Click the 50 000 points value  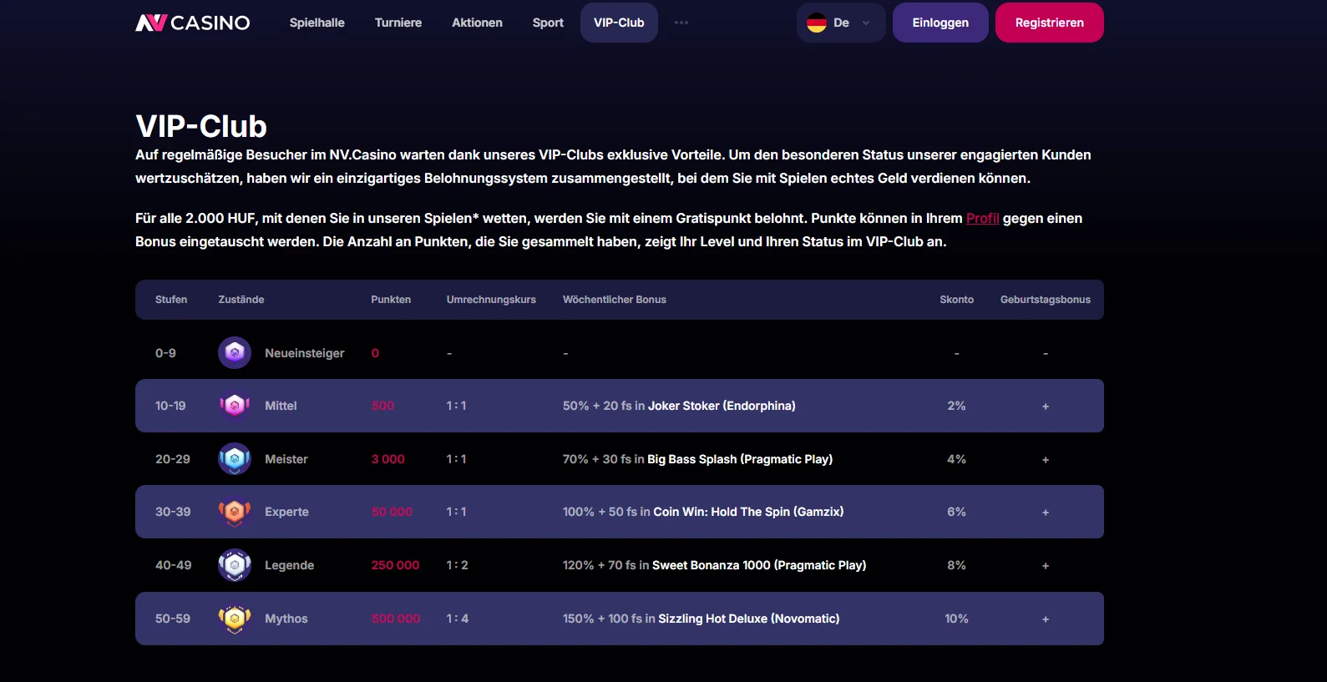pos(393,512)
